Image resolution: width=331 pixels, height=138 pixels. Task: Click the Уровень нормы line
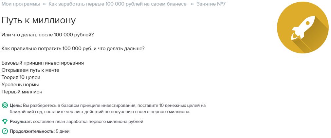point(20,85)
